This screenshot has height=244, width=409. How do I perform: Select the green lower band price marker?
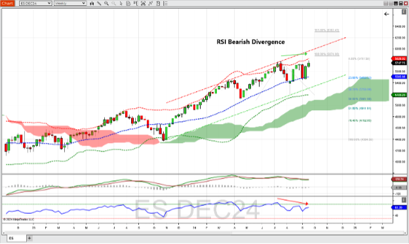(399, 95)
